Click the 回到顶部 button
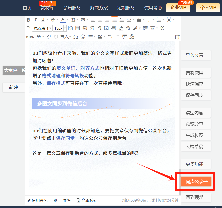222x208 pixels. tap(196, 197)
